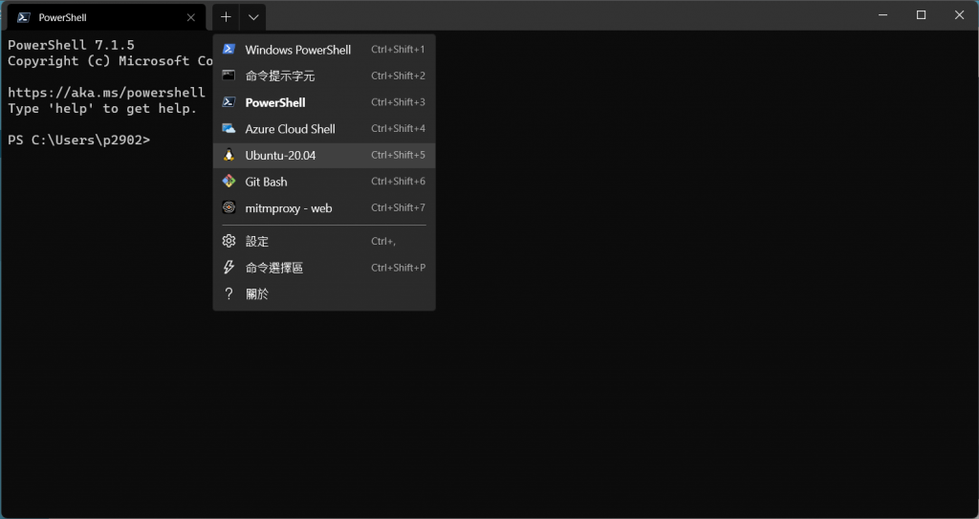Click the mitmproxy - web icon
Screen dimensions: 979x519
pos(228,207)
